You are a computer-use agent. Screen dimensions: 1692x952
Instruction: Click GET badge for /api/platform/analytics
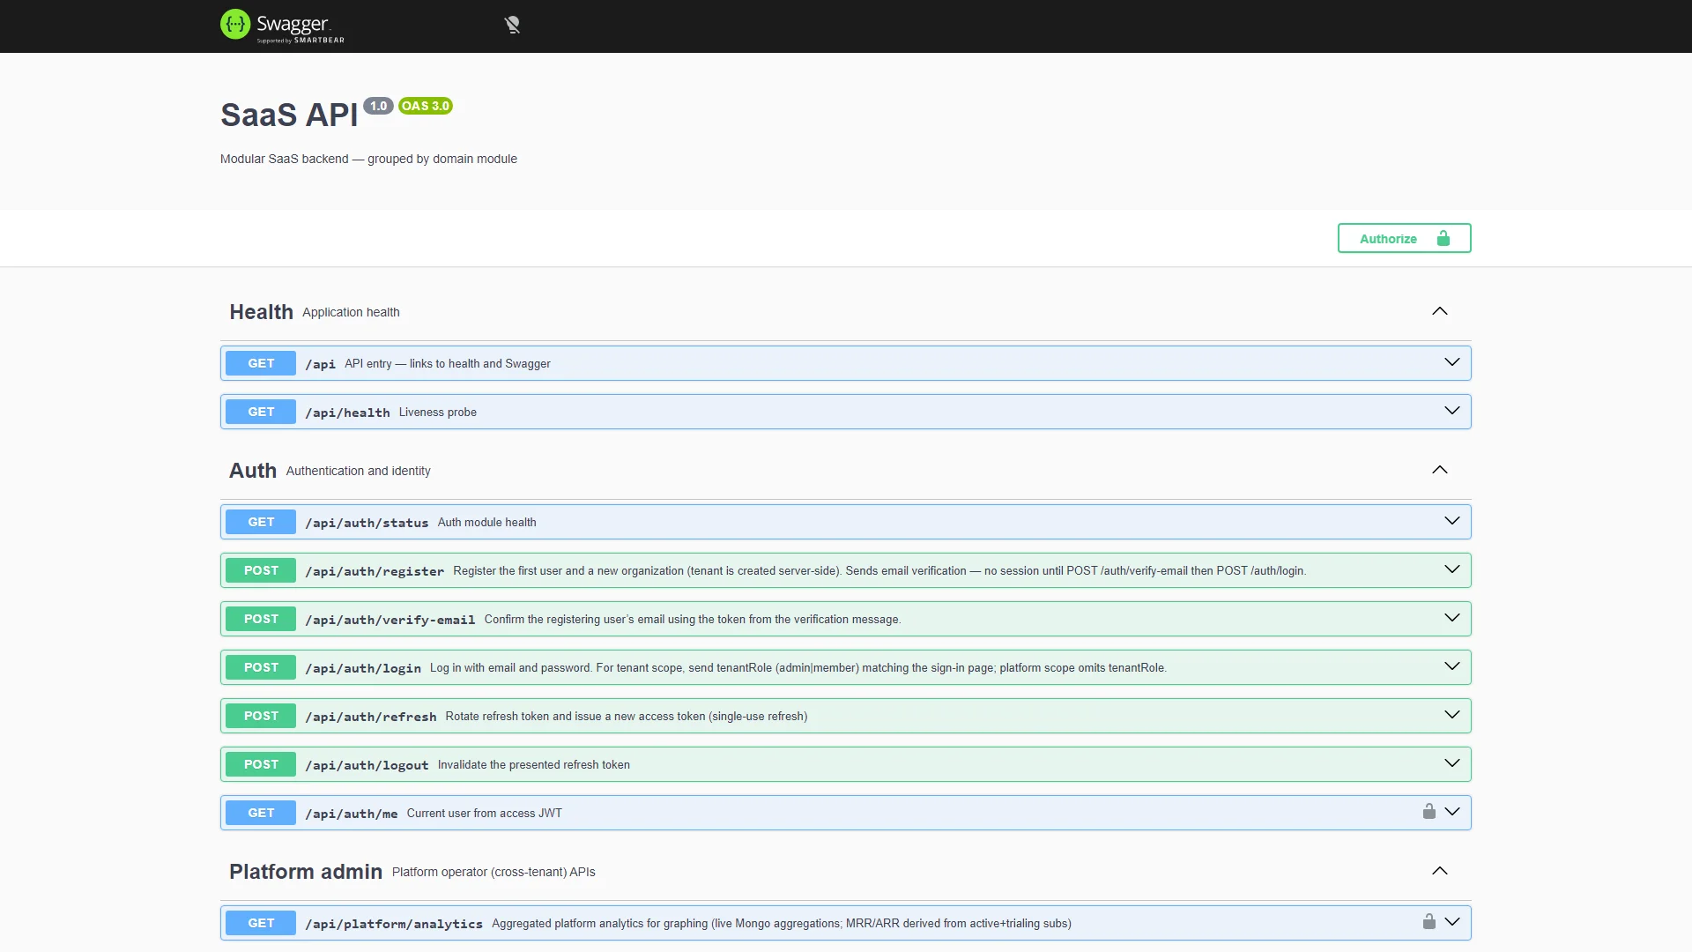tap(261, 923)
